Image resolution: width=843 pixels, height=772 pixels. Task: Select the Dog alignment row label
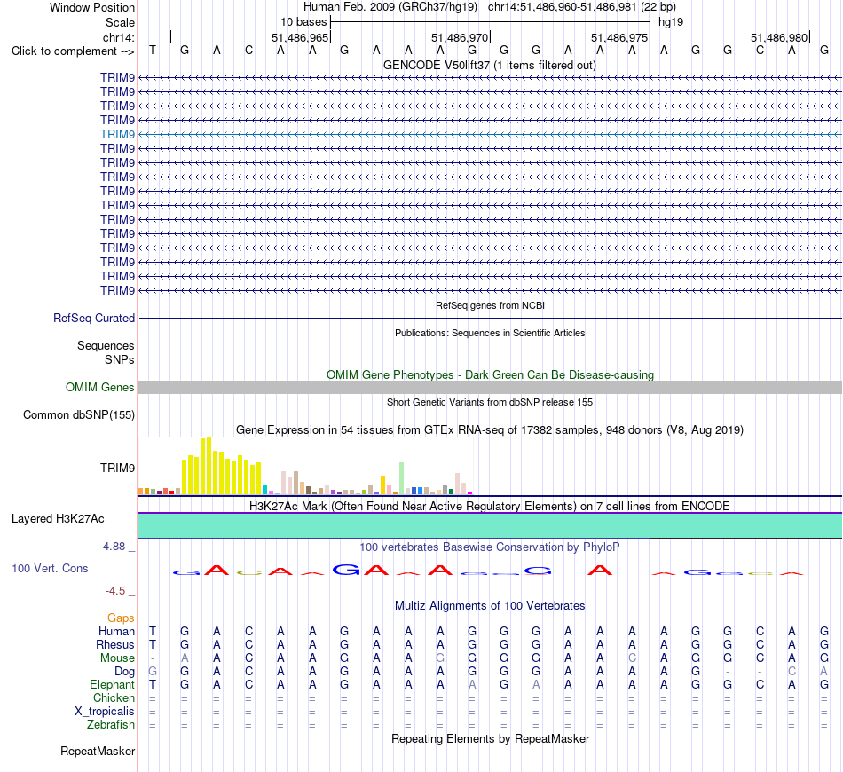coord(124,672)
